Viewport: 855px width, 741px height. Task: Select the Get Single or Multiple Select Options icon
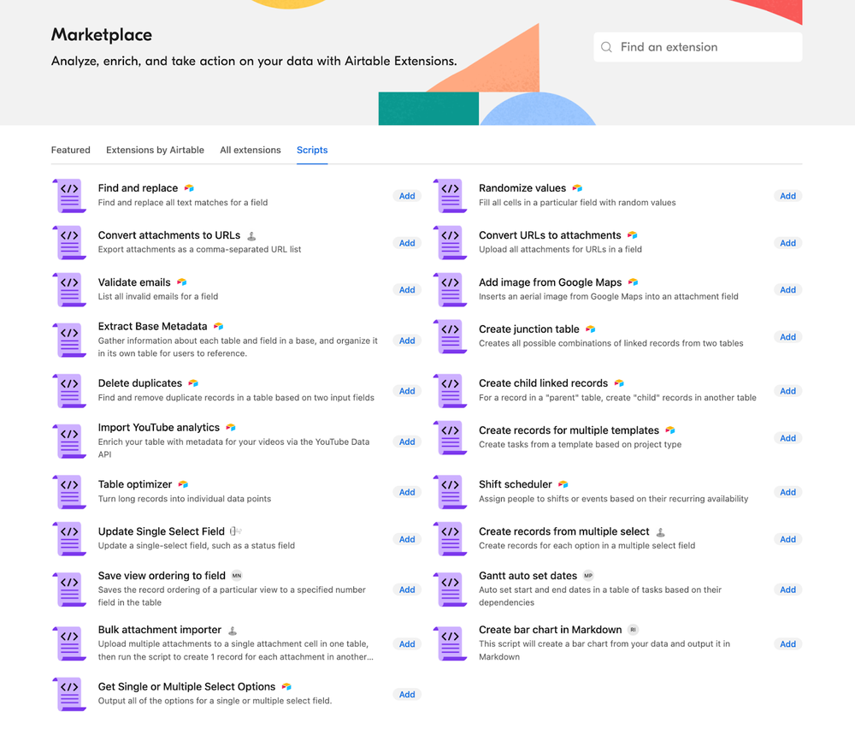69,694
